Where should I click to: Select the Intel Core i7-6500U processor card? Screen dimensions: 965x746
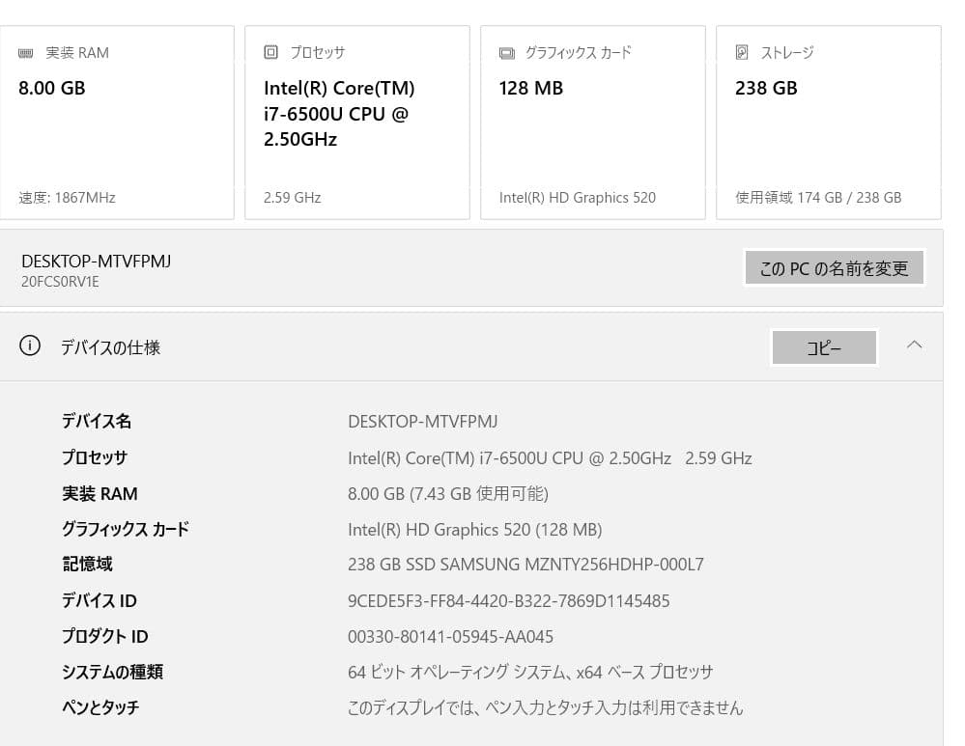(x=355, y=121)
